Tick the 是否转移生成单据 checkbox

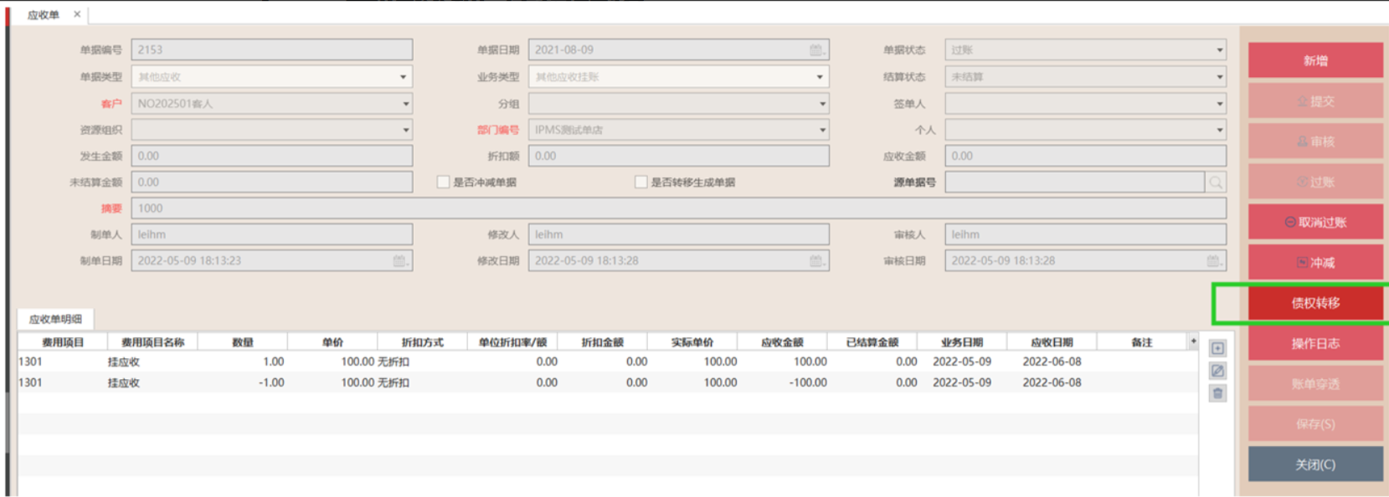[x=641, y=182]
